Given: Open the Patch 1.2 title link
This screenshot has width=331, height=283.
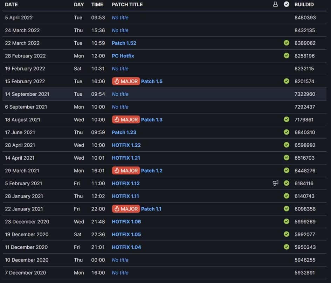Looking at the screenshot, I should coord(152,171).
